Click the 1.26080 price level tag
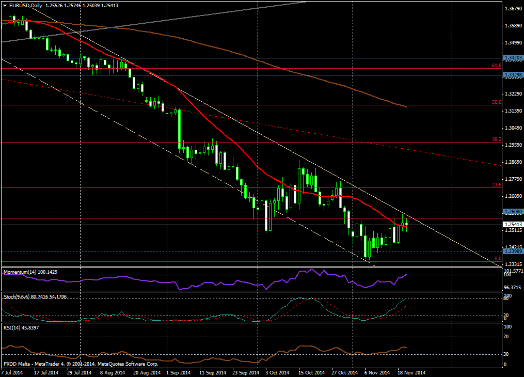This screenshot has width=524, height=377. coord(513,212)
